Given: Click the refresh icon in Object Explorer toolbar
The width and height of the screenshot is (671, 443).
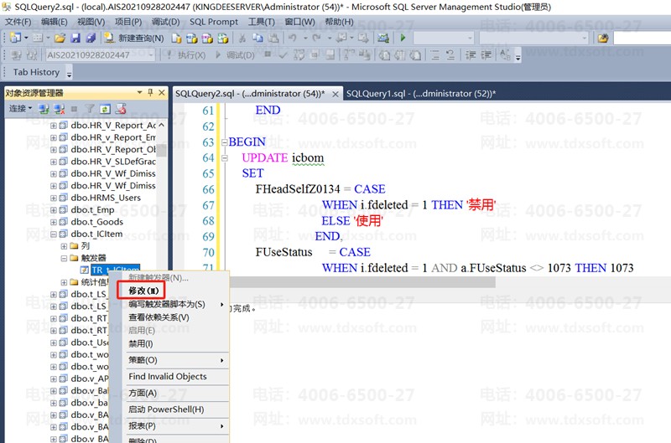Looking at the screenshot, I should 105,109.
